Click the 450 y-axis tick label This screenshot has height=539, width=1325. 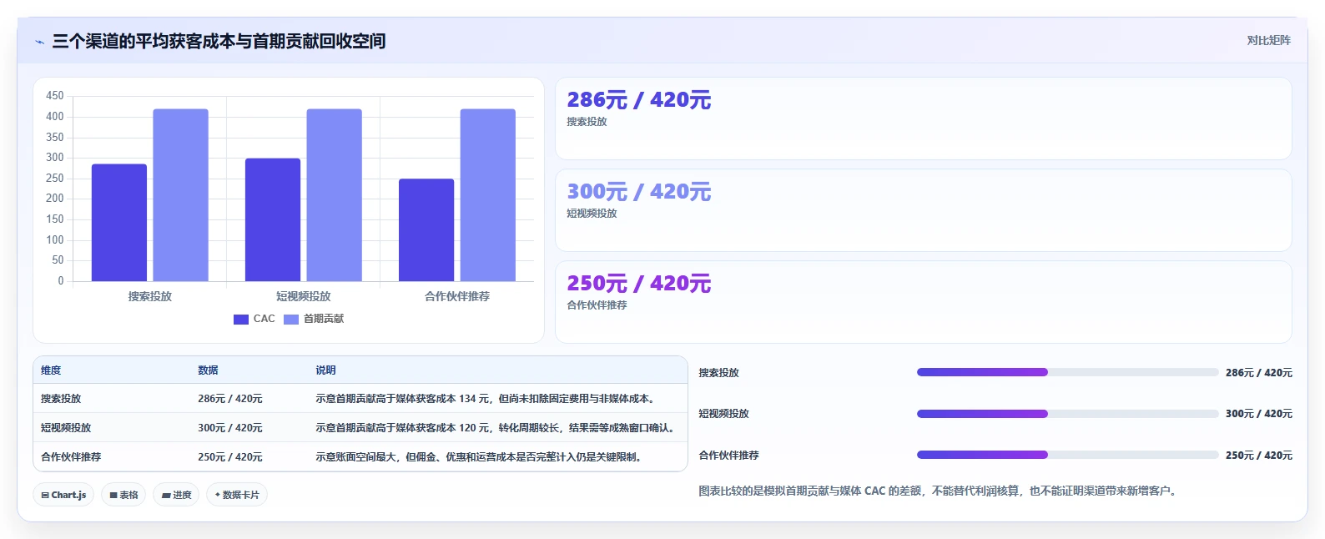[55, 96]
